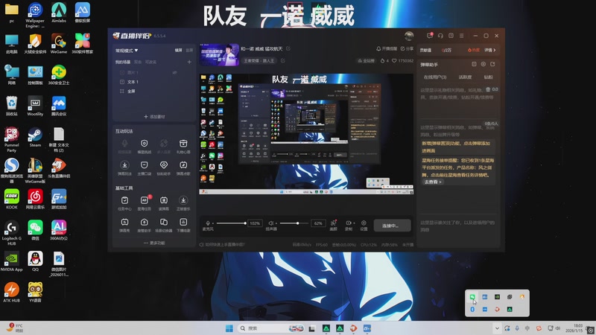Expand the 录制 record dropdown arrow
The image size is (596, 335).
tap(354, 223)
